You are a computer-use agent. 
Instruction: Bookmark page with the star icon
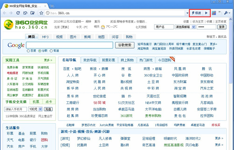click(x=41, y=13)
